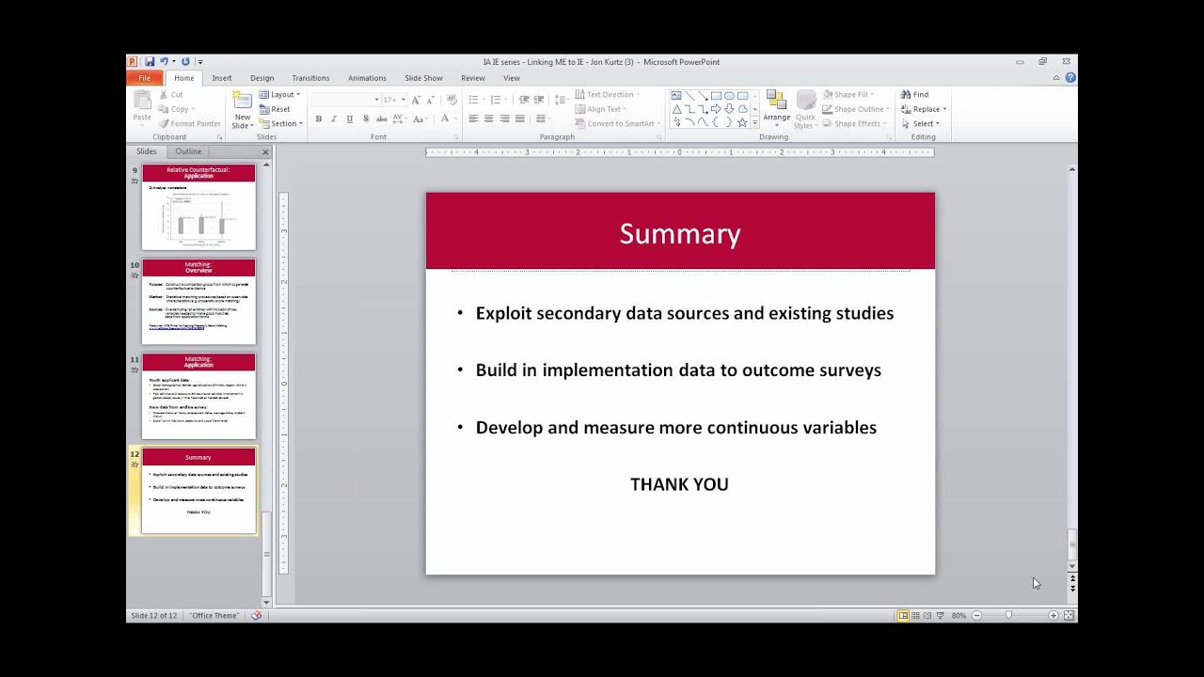
Task: Toggle Bold formatting
Action: pyautogui.click(x=318, y=119)
